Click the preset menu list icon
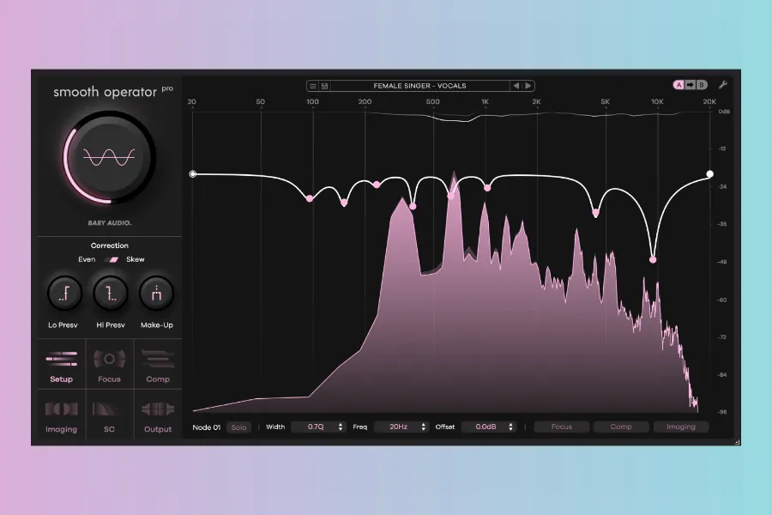 (314, 86)
